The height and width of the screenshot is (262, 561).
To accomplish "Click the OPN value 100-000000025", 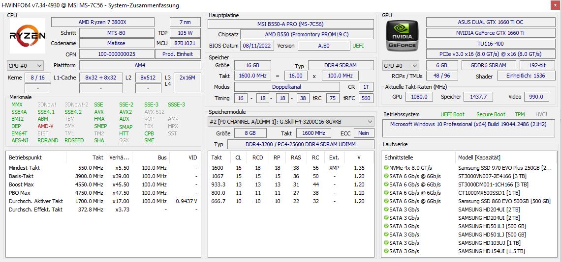I will (x=117, y=54).
